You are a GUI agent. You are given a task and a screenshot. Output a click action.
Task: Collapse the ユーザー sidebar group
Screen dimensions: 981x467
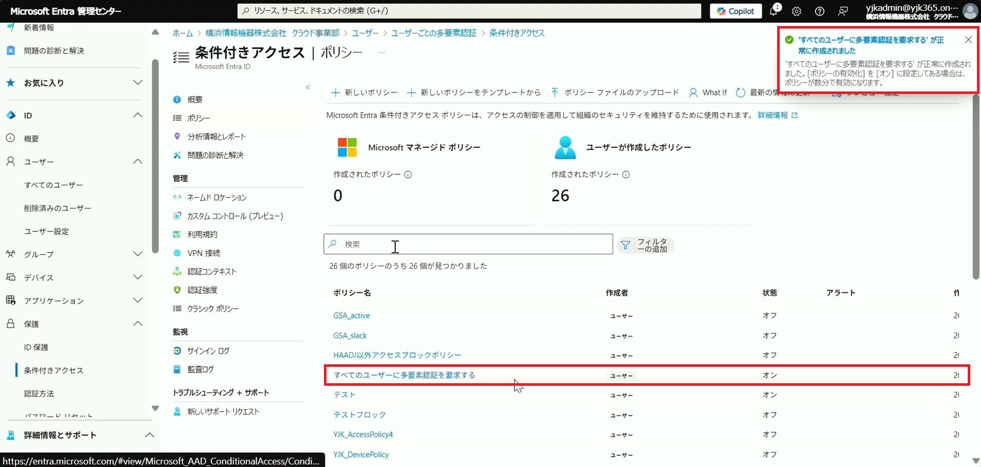point(137,161)
